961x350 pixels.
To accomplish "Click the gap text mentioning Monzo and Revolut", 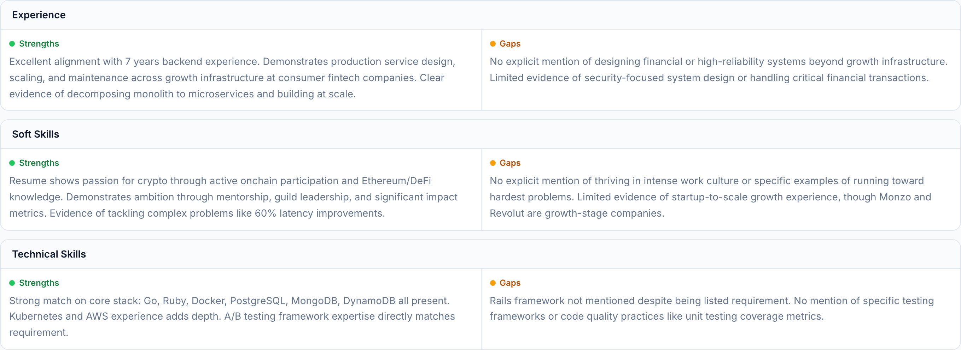I will [710, 197].
